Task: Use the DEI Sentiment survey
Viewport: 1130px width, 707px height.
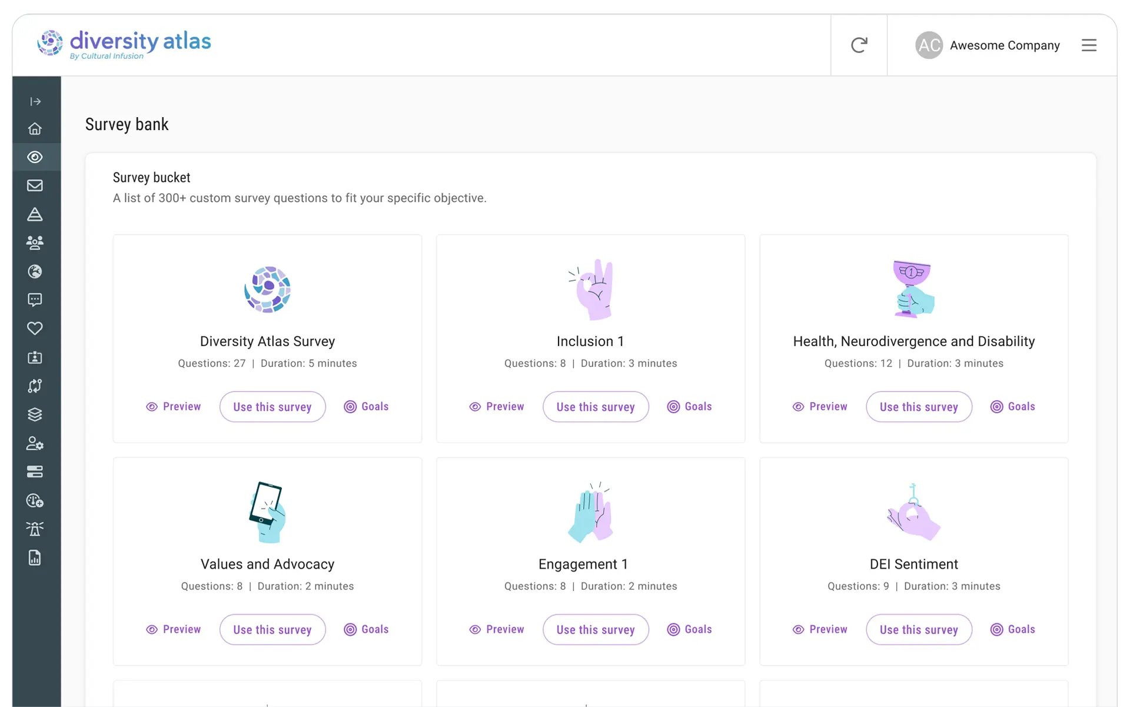Action: point(919,629)
